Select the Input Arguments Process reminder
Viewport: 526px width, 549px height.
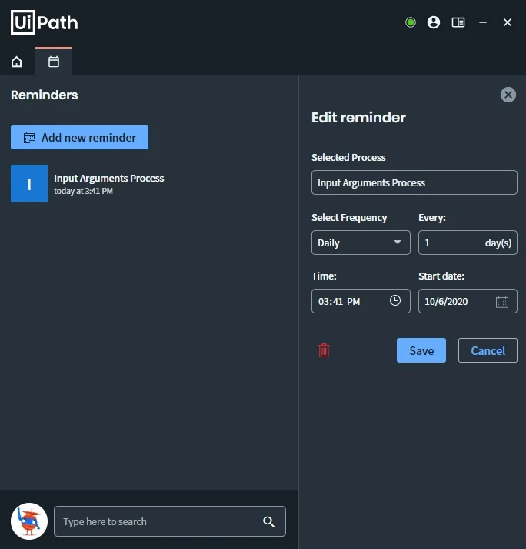coord(88,183)
